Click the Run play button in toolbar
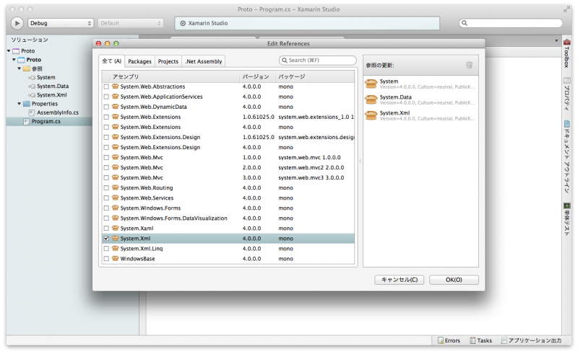This screenshot has height=354, width=578. [17, 23]
